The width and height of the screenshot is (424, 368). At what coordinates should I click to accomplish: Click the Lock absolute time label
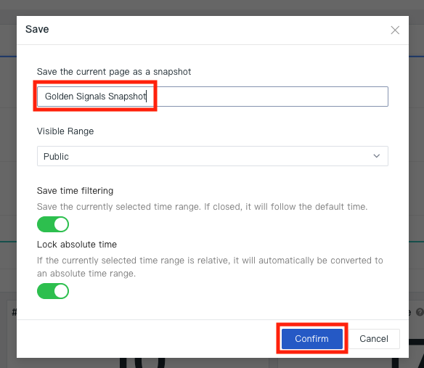pyautogui.click(x=77, y=245)
